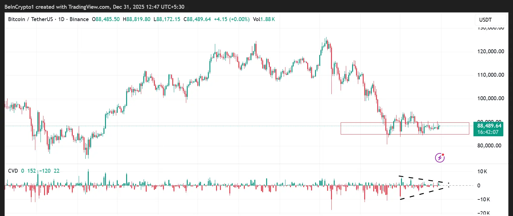The height and width of the screenshot is (216, 513).
Task: Click the countdown timer 16:42:07
Action: pos(489,132)
